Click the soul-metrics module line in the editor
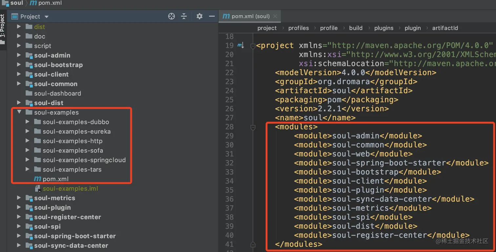The width and height of the screenshot is (496, 252). [x=363, y=208]
